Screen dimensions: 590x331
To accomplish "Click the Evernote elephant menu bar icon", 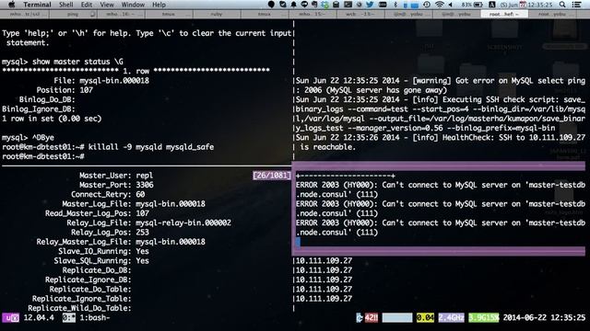I will 314,5.
